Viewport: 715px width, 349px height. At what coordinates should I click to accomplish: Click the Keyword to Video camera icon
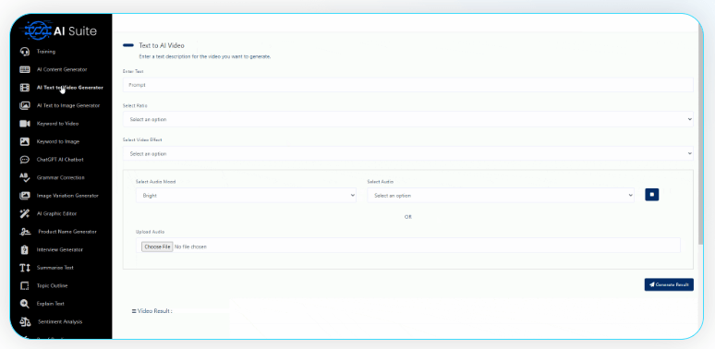pyautogui.click(x=25, y=124)
